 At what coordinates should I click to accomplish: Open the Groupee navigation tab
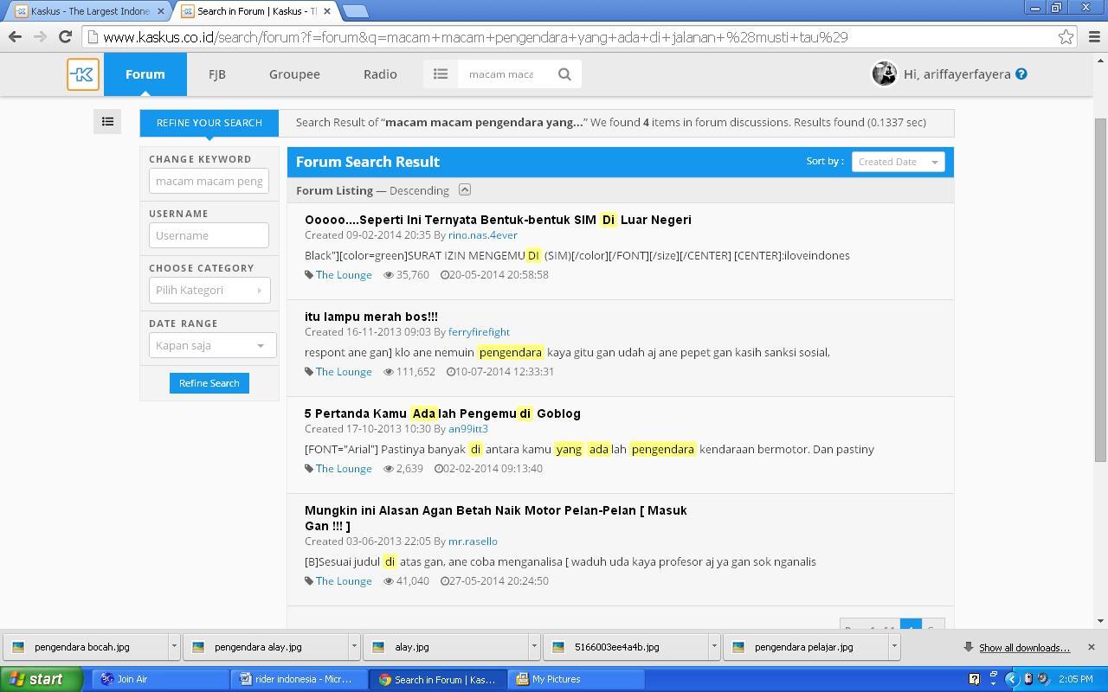(294, 74)
